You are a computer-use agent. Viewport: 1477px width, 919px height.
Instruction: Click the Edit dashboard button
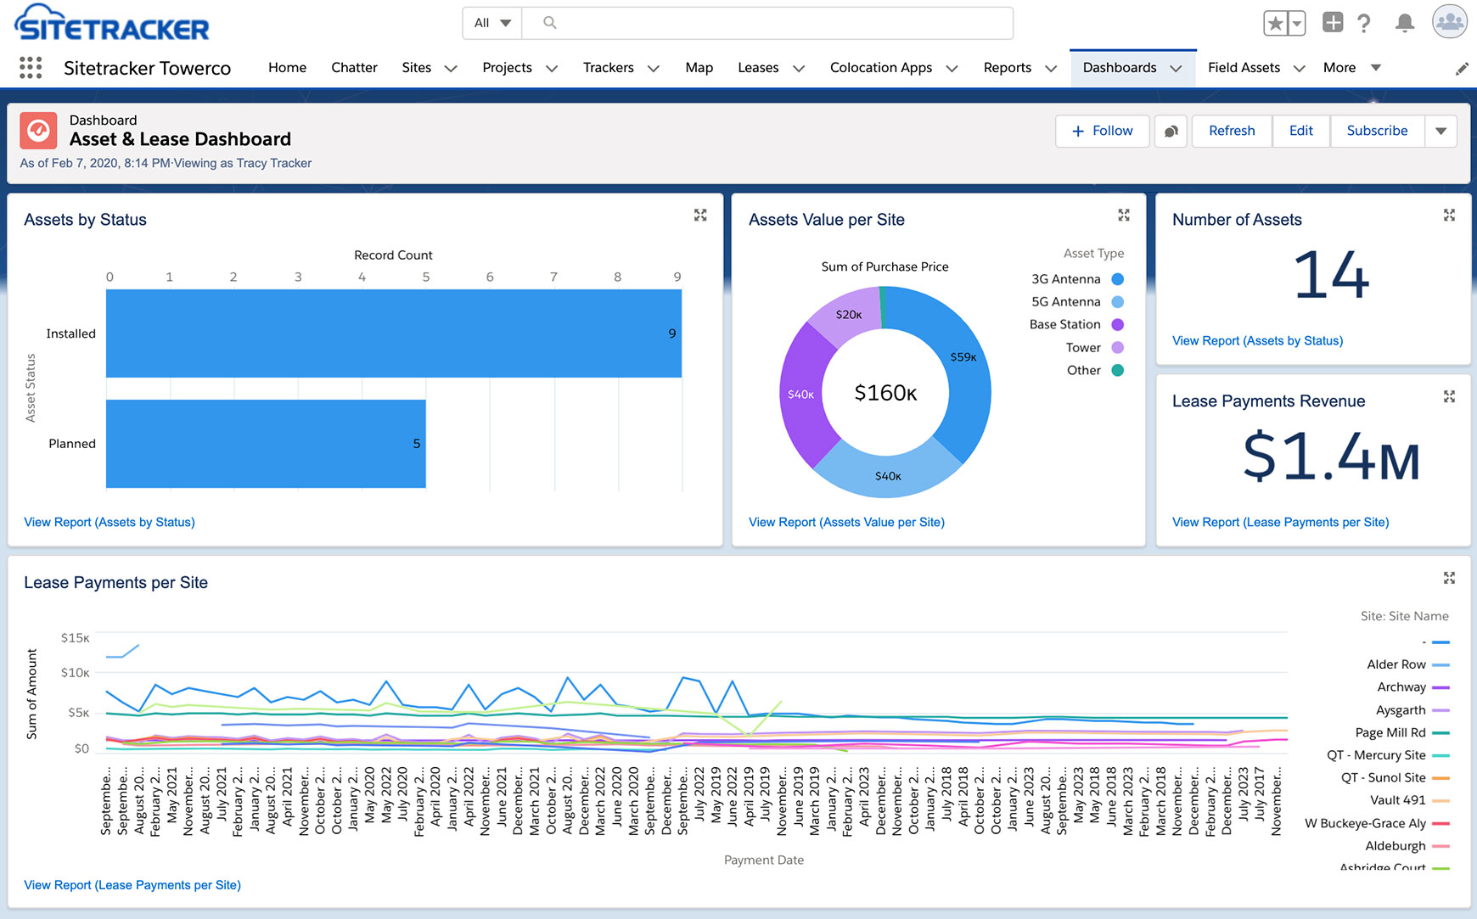tap(1300, 132)
